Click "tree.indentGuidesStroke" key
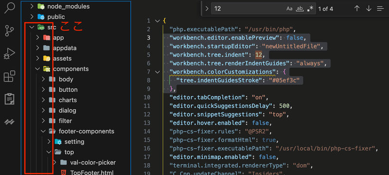Image resolution: width=389 pixels, height=175 pixels. coord(219,80)
